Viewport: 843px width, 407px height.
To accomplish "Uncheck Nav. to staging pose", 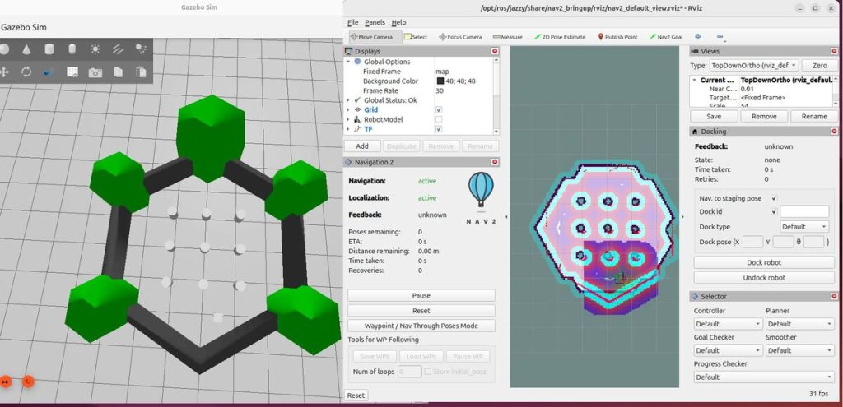I will [774, 198].
